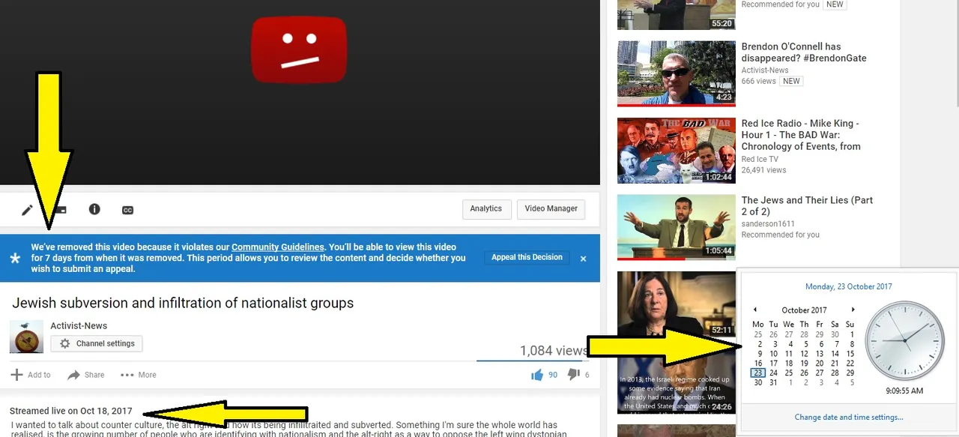Screen dimensions: 959x437
Task: Click the video title 'Jewish subversion and infiltration of nationalist groups'
Action: click(183, 304)
